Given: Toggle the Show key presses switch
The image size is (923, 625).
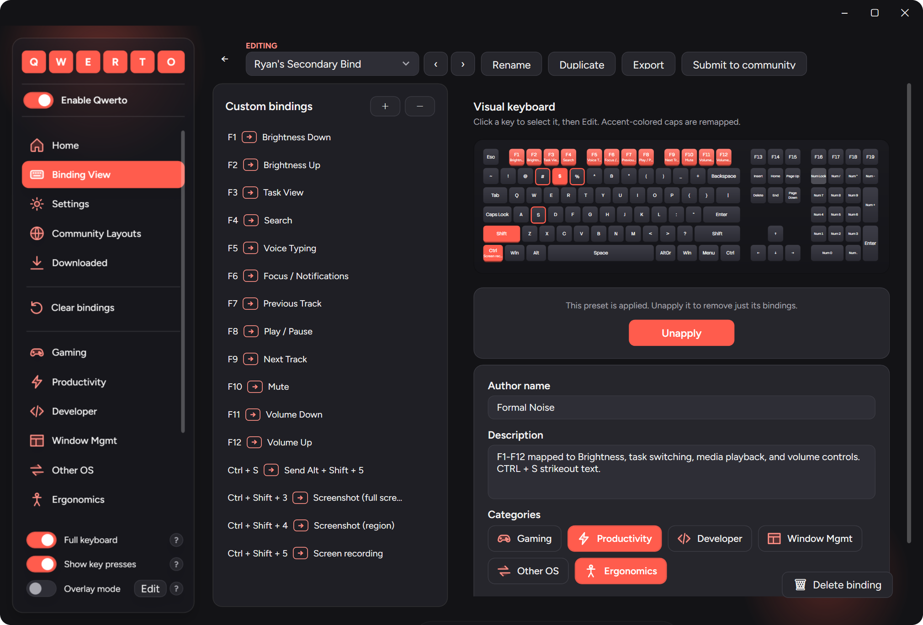Looking at the screenshot, I should (42, 564).
